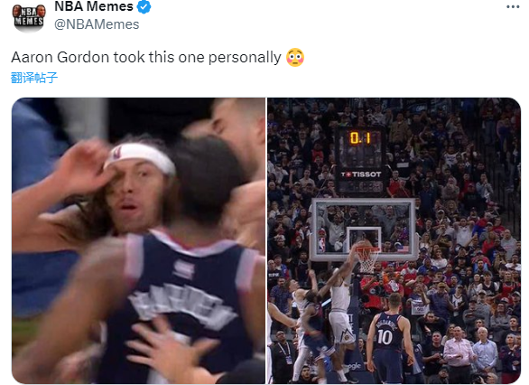
Task: Click the glass backboard in right photo
Action: click(x=363, y=230)
